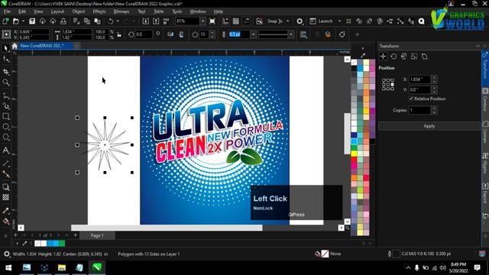Switch to Scale and Mirror in Transform docker
The height and width of the screenshot is (275, 489).
click(x=404, y=57)
